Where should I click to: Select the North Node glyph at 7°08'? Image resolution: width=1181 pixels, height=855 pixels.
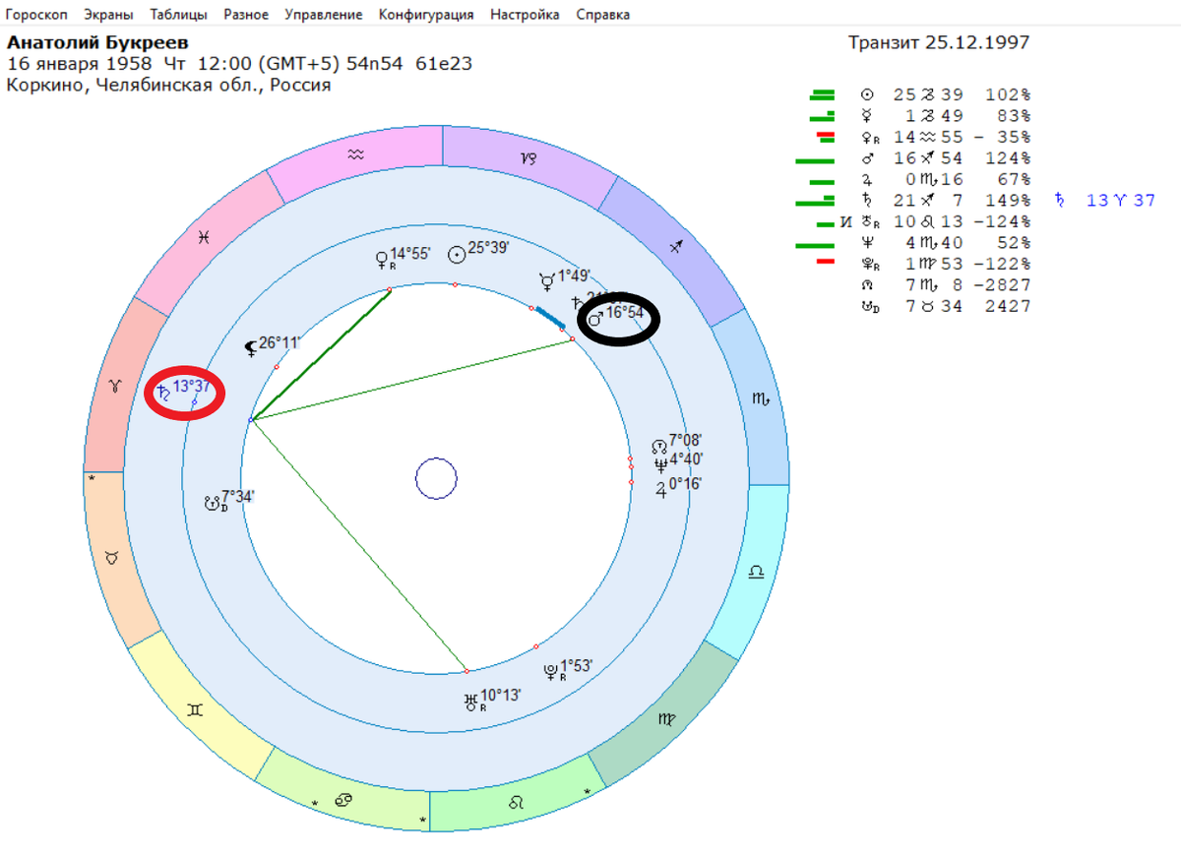pyautogui.click(x=658, y=446)
